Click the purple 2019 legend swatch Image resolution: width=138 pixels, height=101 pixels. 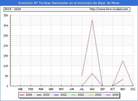coord(108,95)
